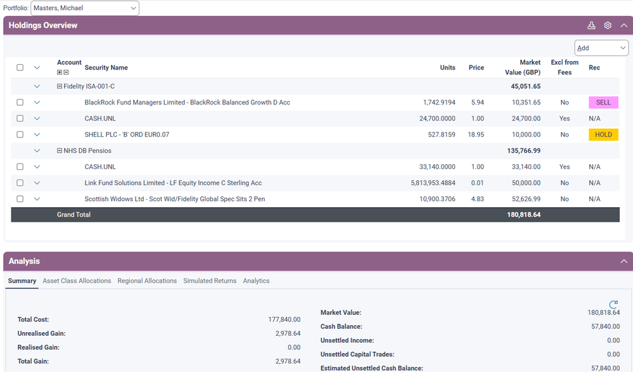Click the refresh icon in Analysis summary
633x372 pixels.
(x=613, y=305)
